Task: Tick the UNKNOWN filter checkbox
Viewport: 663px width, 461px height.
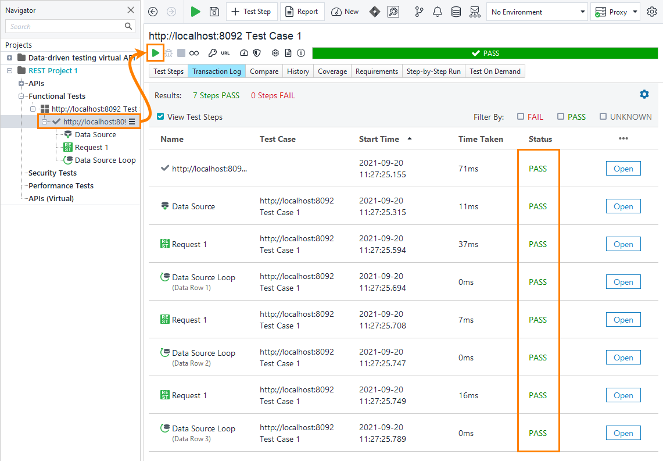Action: [x=603, y=117]
